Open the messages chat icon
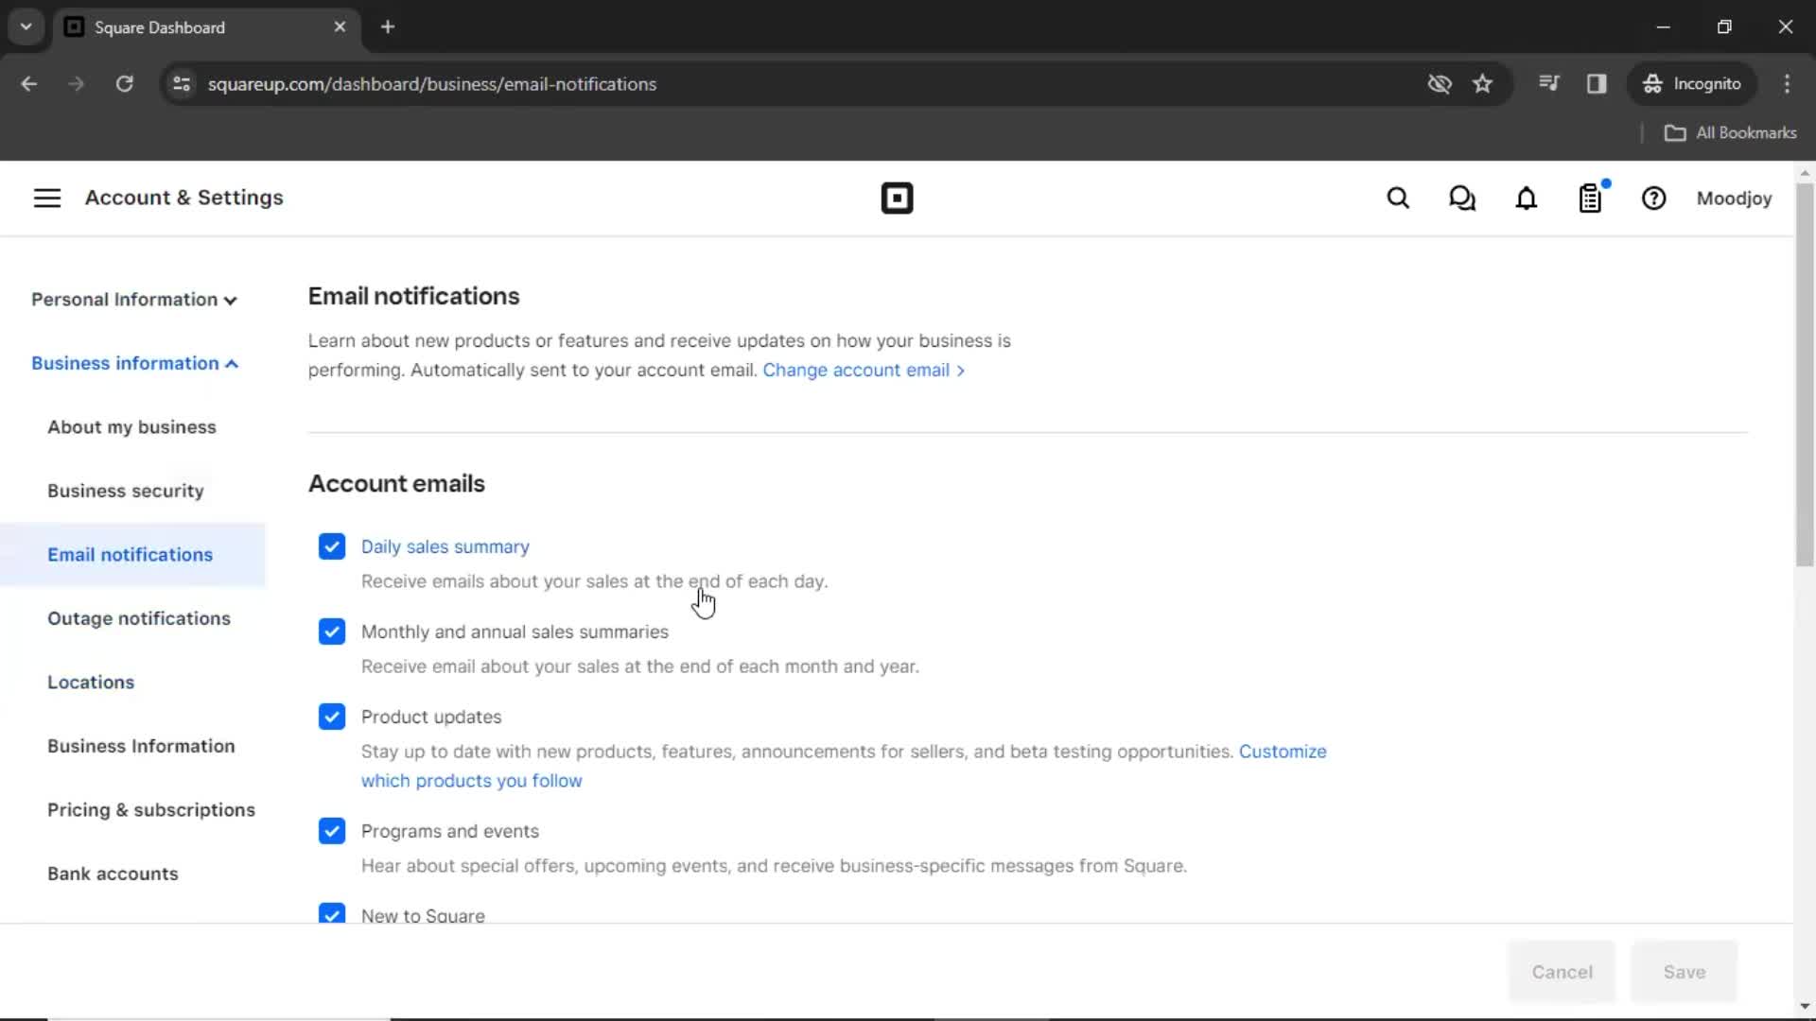Viewport: 1816px width, 1021px height. coord(1462,199)
